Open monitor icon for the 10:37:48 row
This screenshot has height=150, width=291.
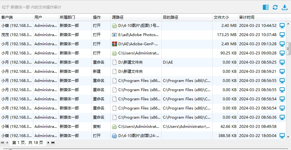[282, 35]
